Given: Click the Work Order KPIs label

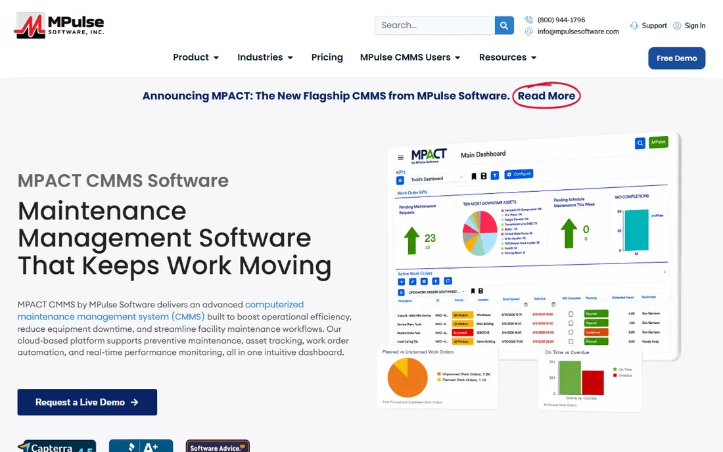Looking at the screenshot, I should (412, 192).
